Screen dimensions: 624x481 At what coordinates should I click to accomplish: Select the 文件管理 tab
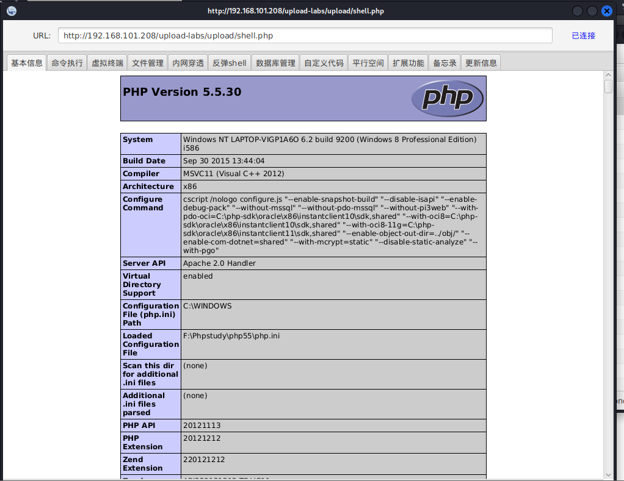click(x=148, y=63)
